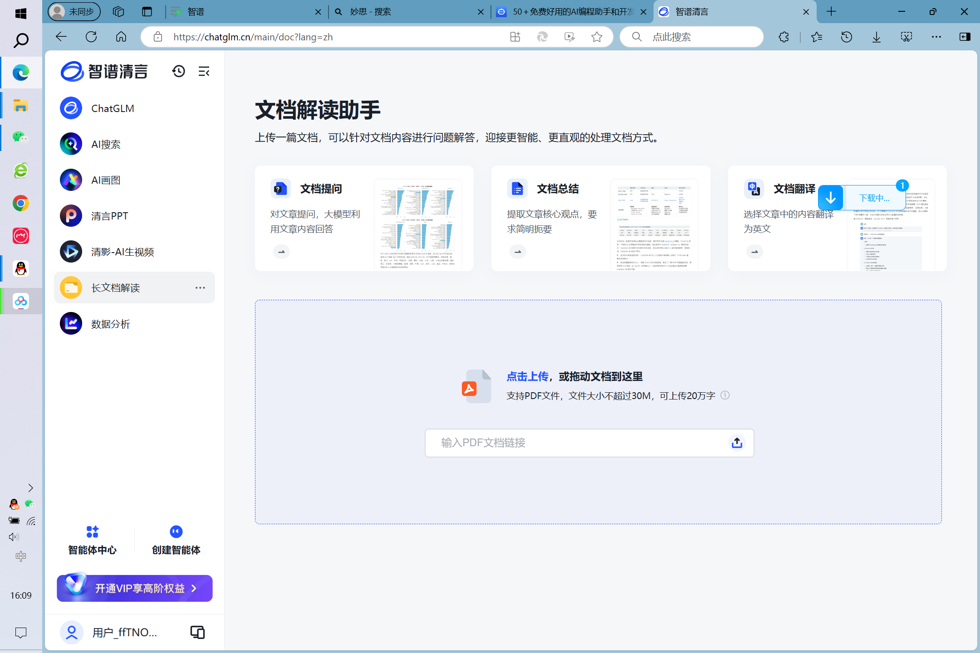Open the chat history clock icon

click(x=178, y=71)
